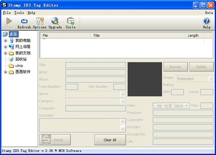Click the Help icon in toolbar
Viewport: 216px width, 155px height.
[206, 21]
